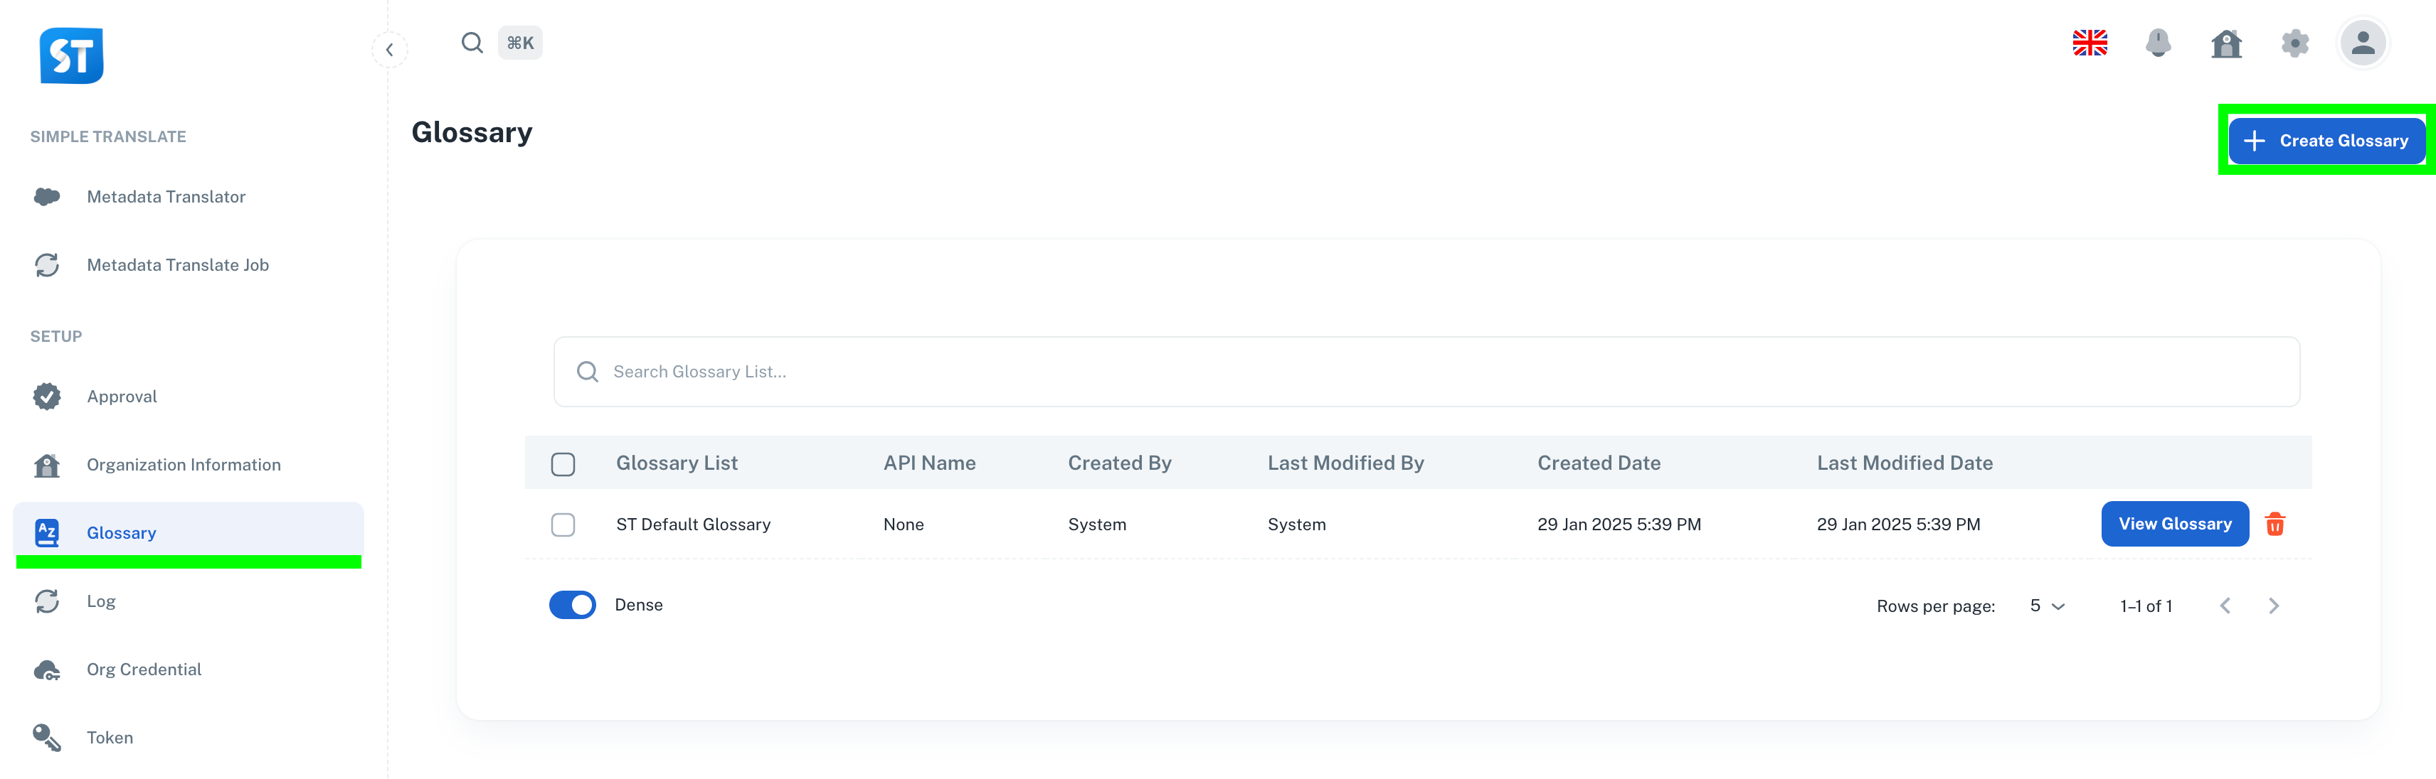Collapse the sidebar with the chevron button
The height and width of the screenshot is (779, 2436).
tap(390, 50)
